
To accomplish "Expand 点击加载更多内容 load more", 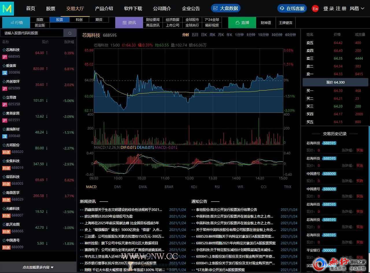I will [x=38, y=267].
